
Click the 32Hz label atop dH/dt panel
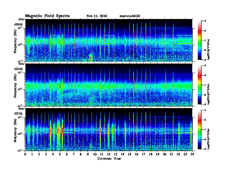pyautogui.click(x=21, y=19)
